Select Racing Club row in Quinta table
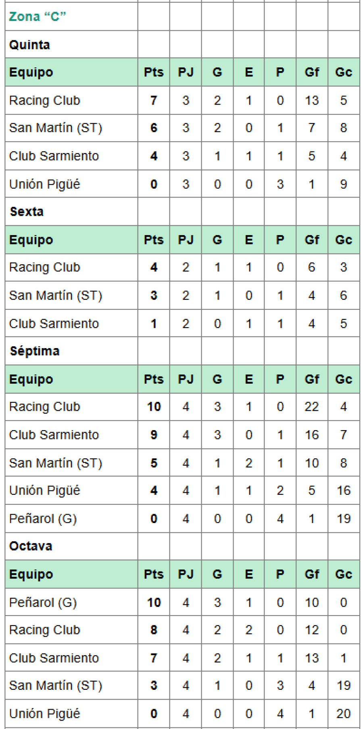The image size is (363, 729). pyautogui.click(x=45, y=101)
